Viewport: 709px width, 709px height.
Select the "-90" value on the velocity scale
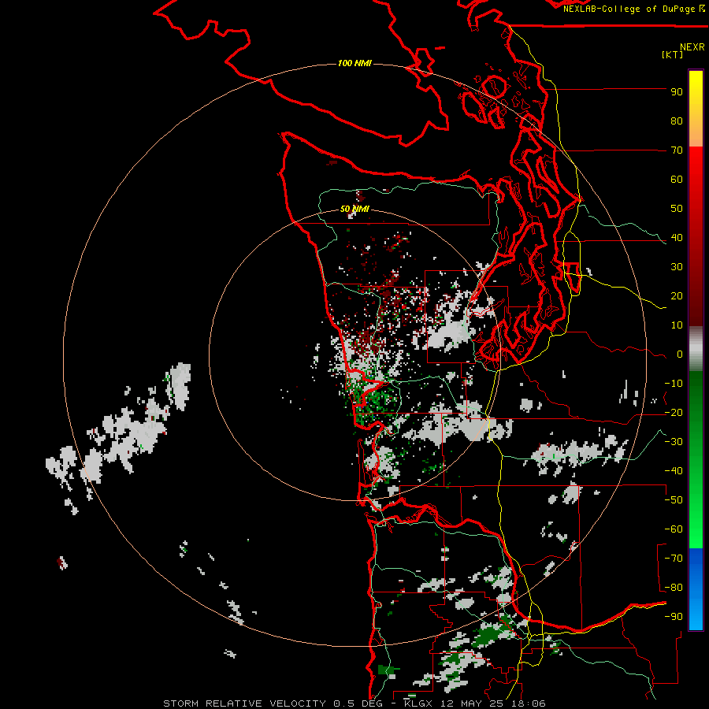click(674, 617)
